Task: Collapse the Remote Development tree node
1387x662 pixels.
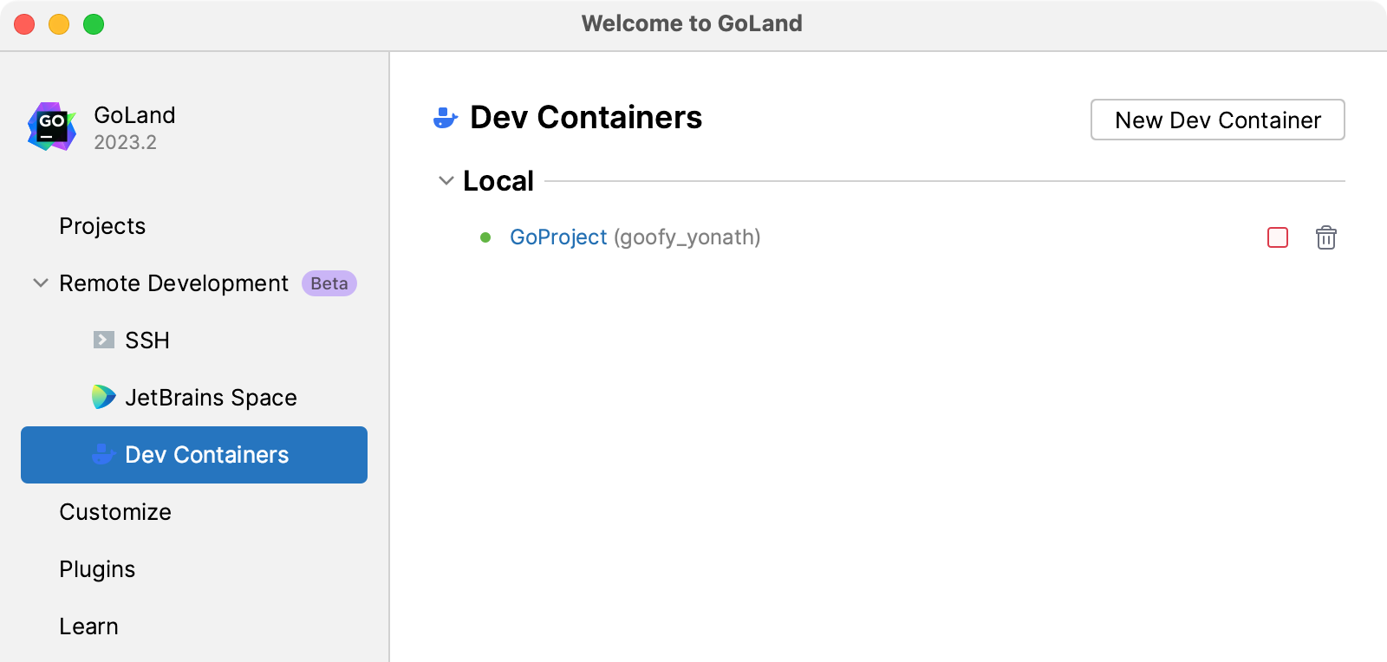Action: [x=40, y=282]
